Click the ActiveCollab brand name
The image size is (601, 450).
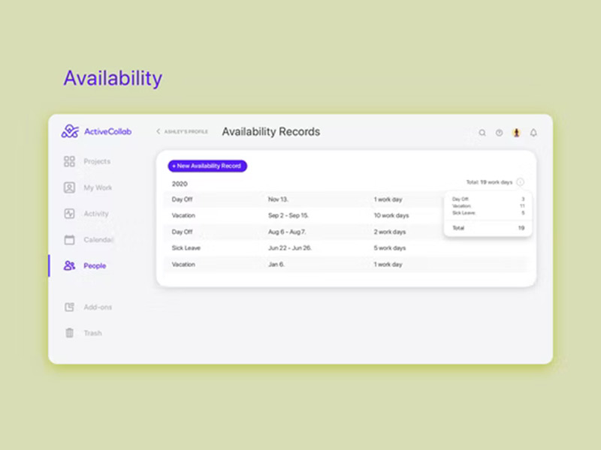pos(107,132)
